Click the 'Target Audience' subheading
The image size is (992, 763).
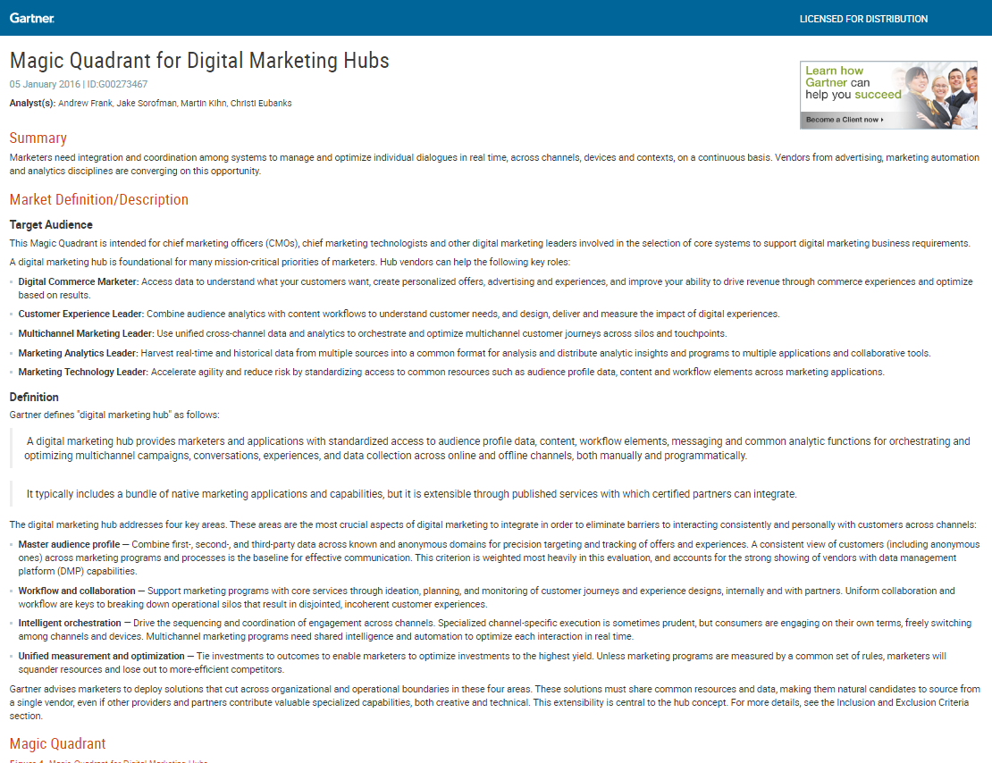pyautogui.click(x=51, y=224)
